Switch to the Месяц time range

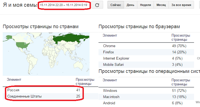(x=161, y=5)
